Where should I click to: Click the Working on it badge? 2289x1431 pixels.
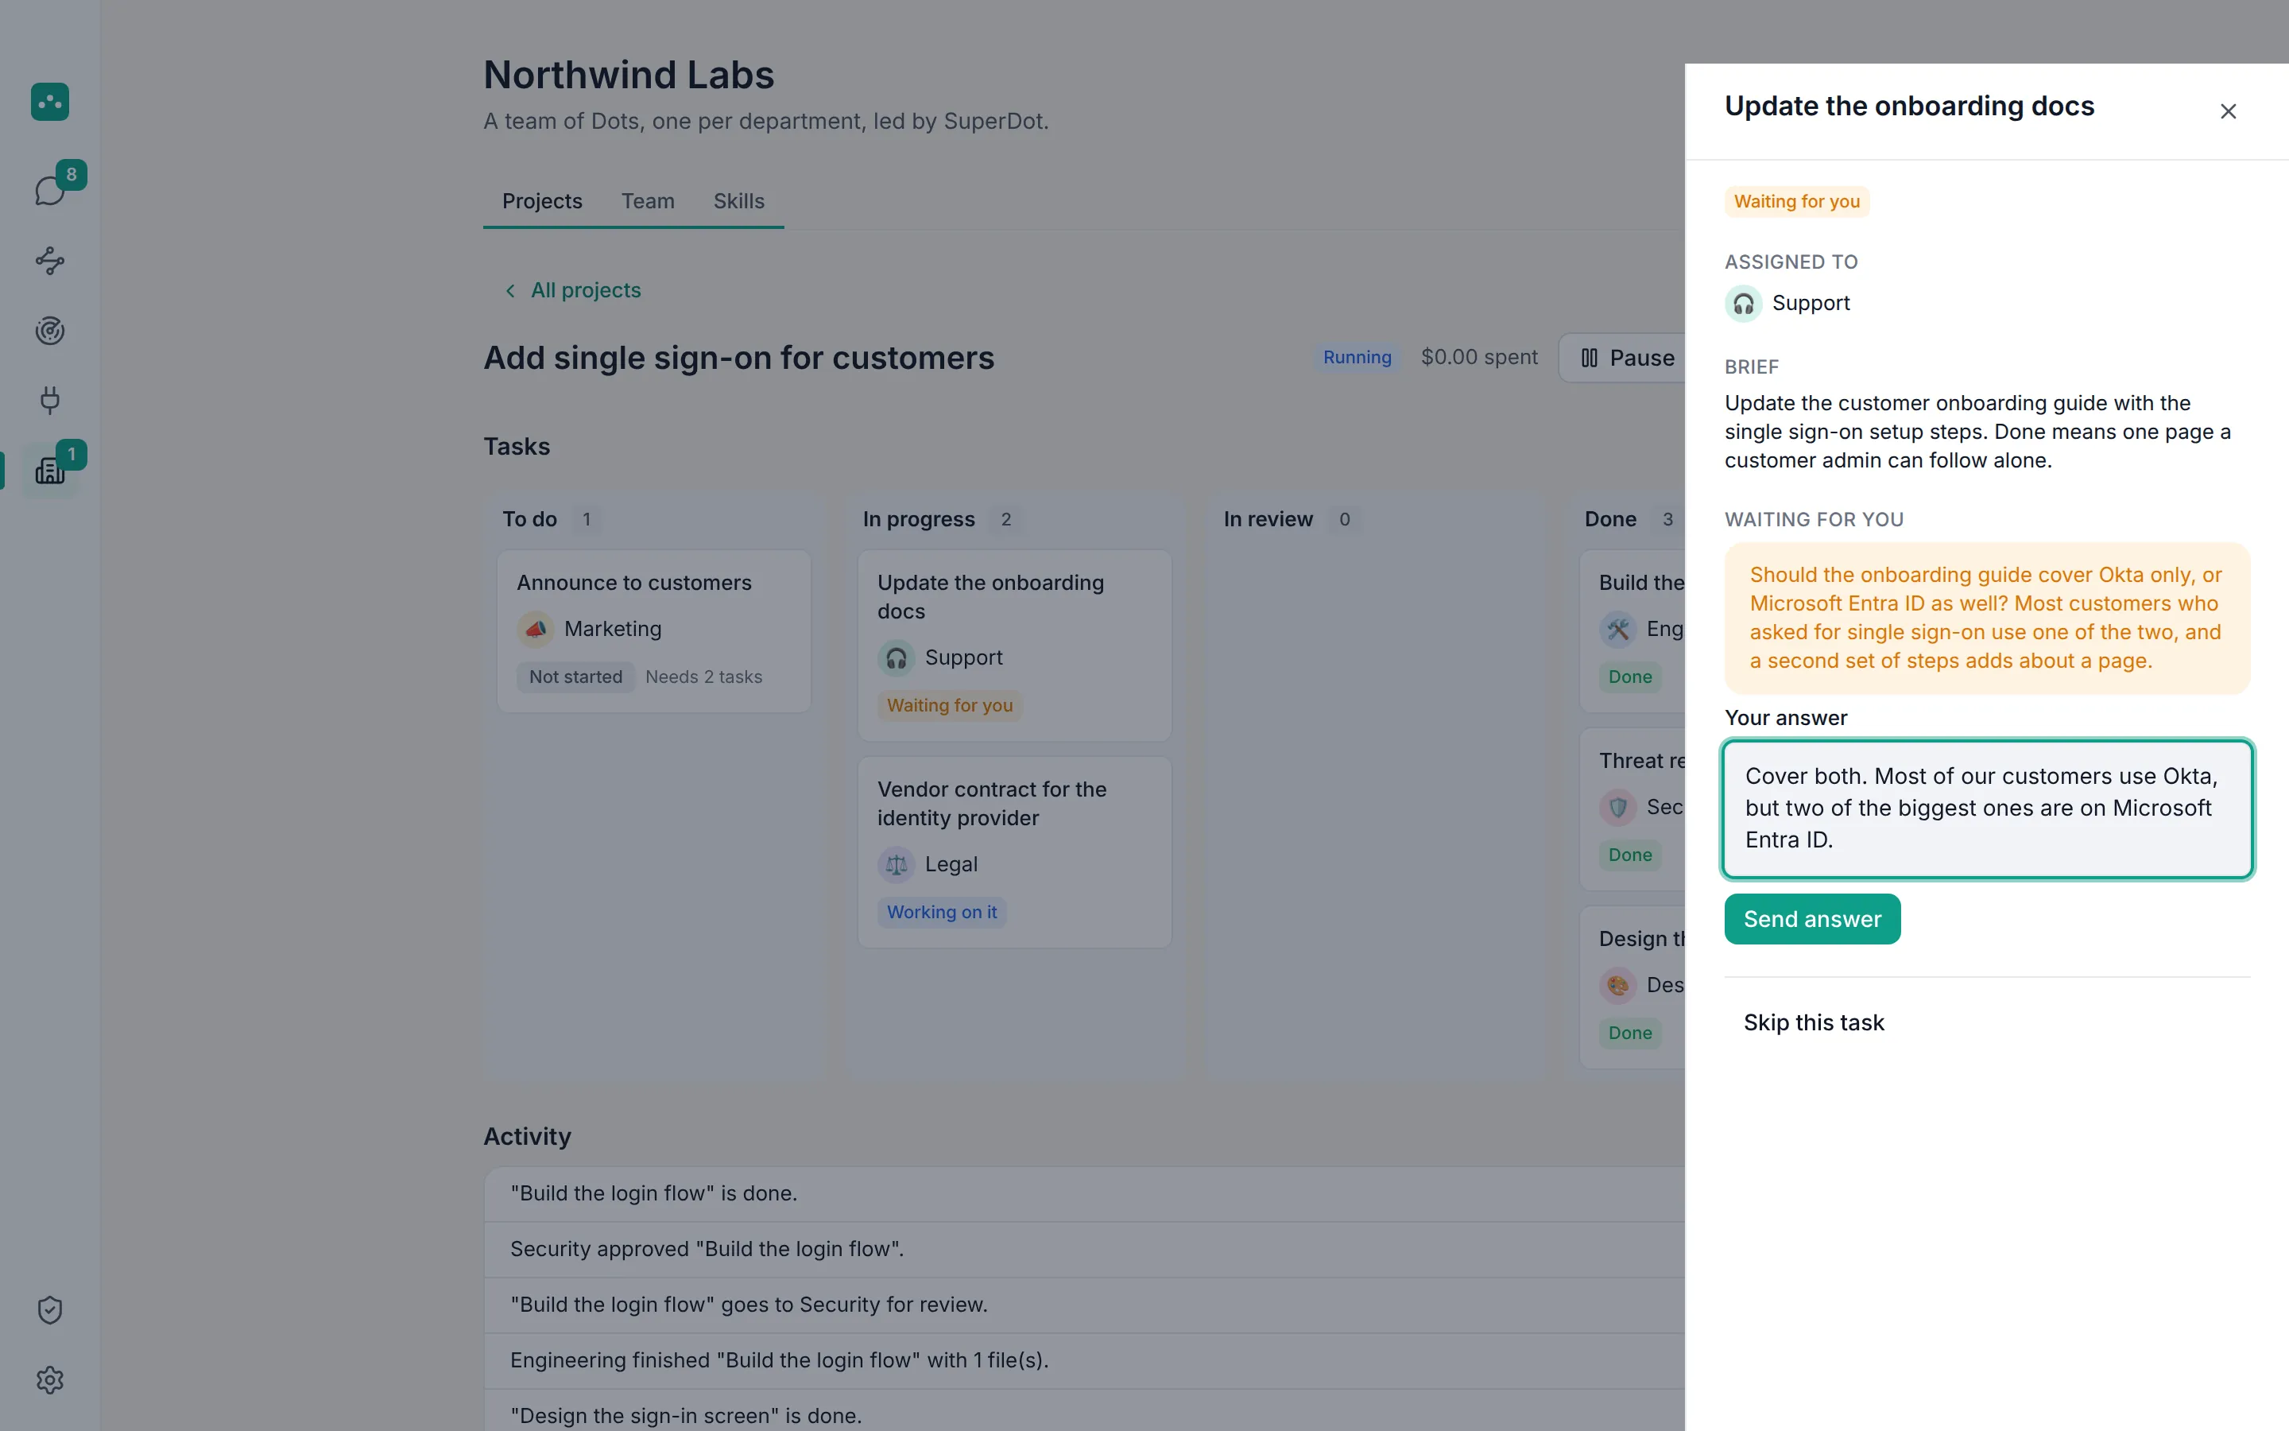click(941, 913)
